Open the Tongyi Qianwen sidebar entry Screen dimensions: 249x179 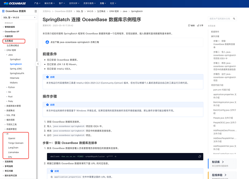pos(16,143)
